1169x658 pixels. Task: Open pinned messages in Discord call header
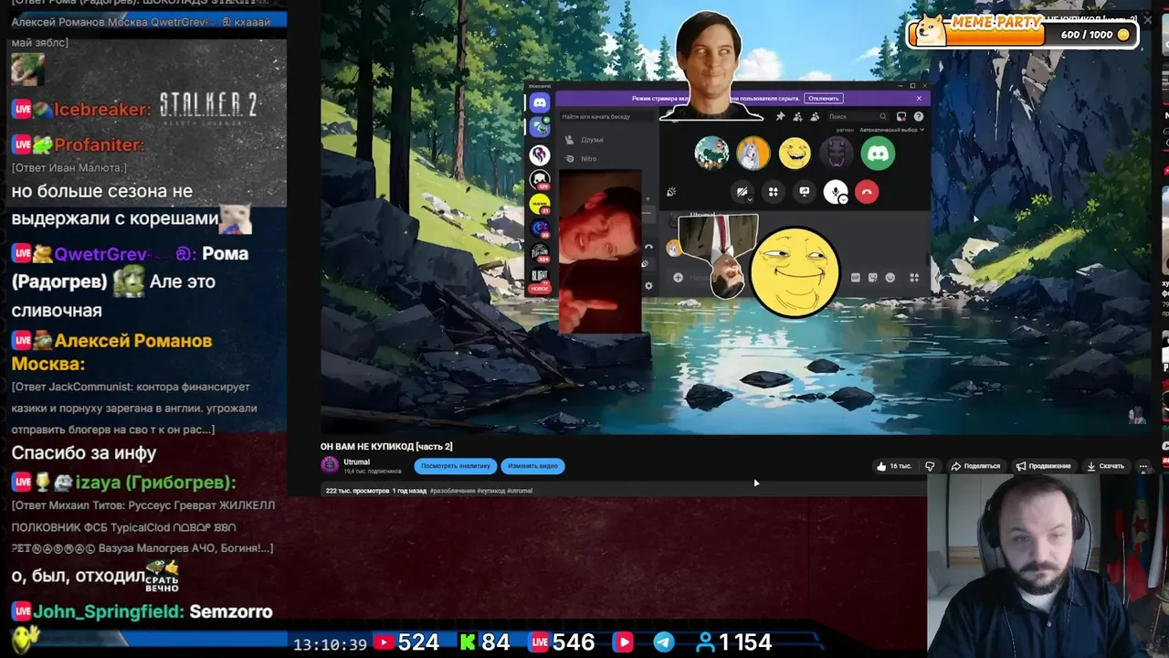[x=780, y=116]
